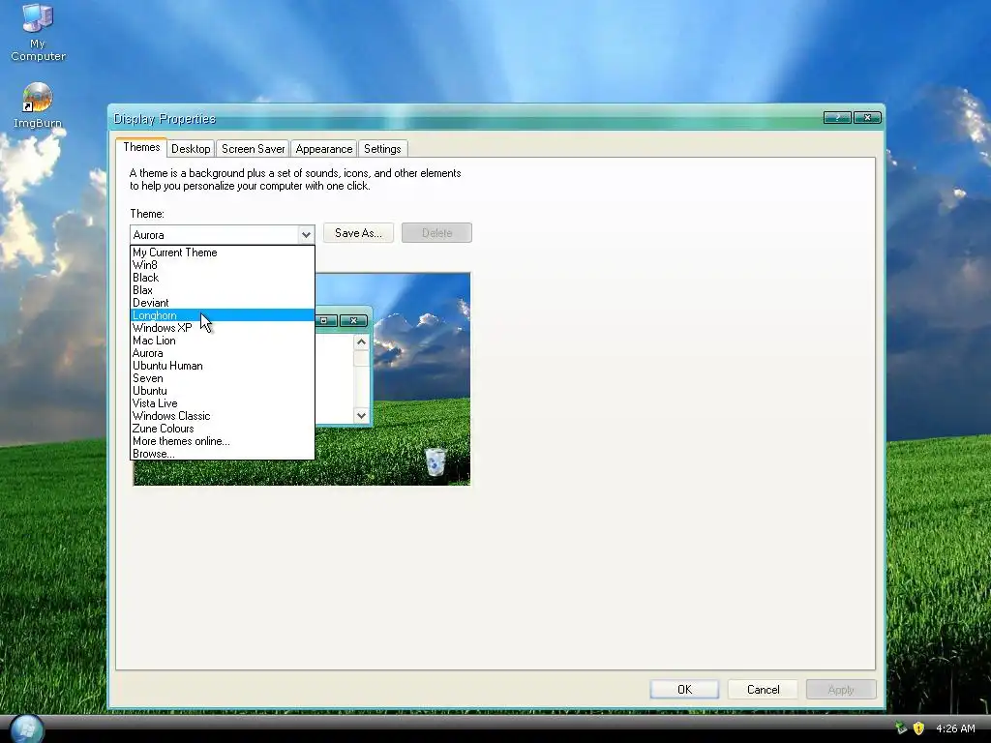Click the preview window close button

click(353, 321)
